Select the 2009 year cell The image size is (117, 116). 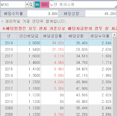pyautogui.click(x=9, y=108)
